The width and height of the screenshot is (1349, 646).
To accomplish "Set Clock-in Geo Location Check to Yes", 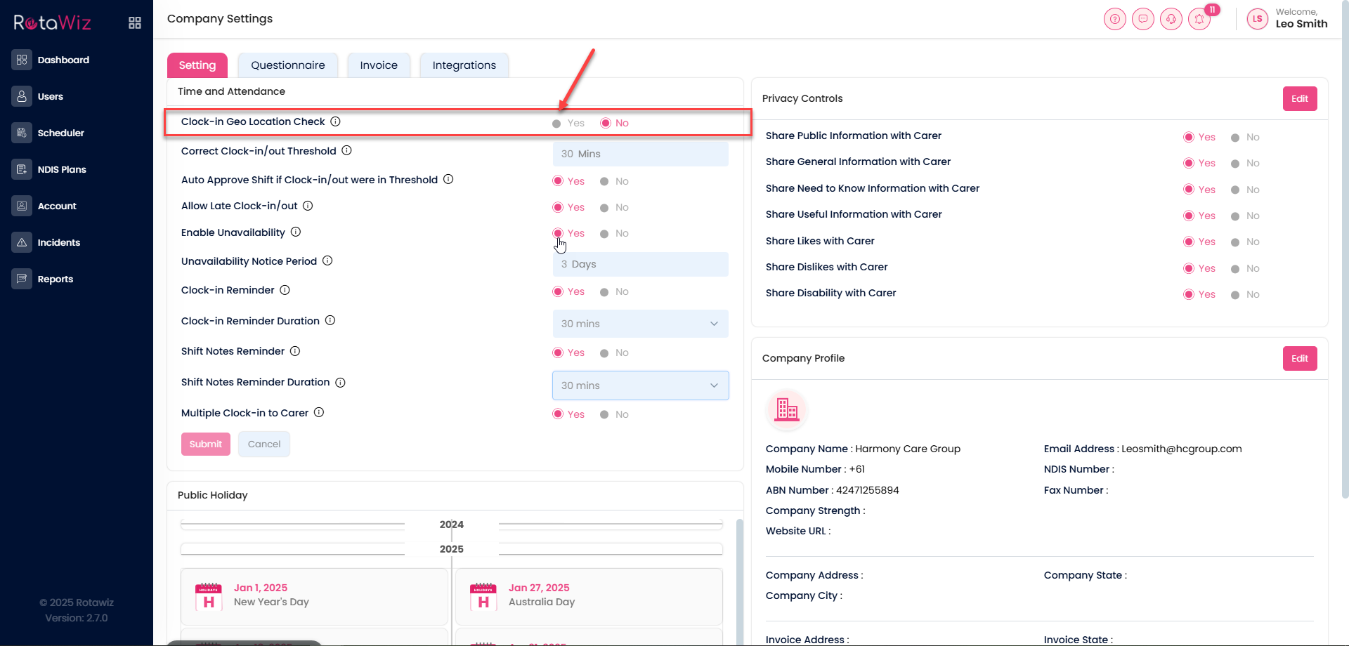I will pyautogui.click(x=557, y=124).
